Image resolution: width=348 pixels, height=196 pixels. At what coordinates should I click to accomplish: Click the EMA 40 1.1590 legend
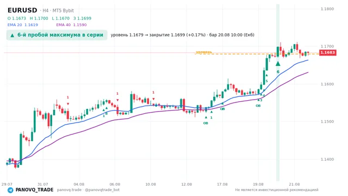coord(71,25)
